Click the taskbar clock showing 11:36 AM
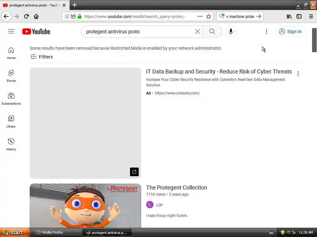The height and width of the screenshot is (237, 317). pos(306,233)
